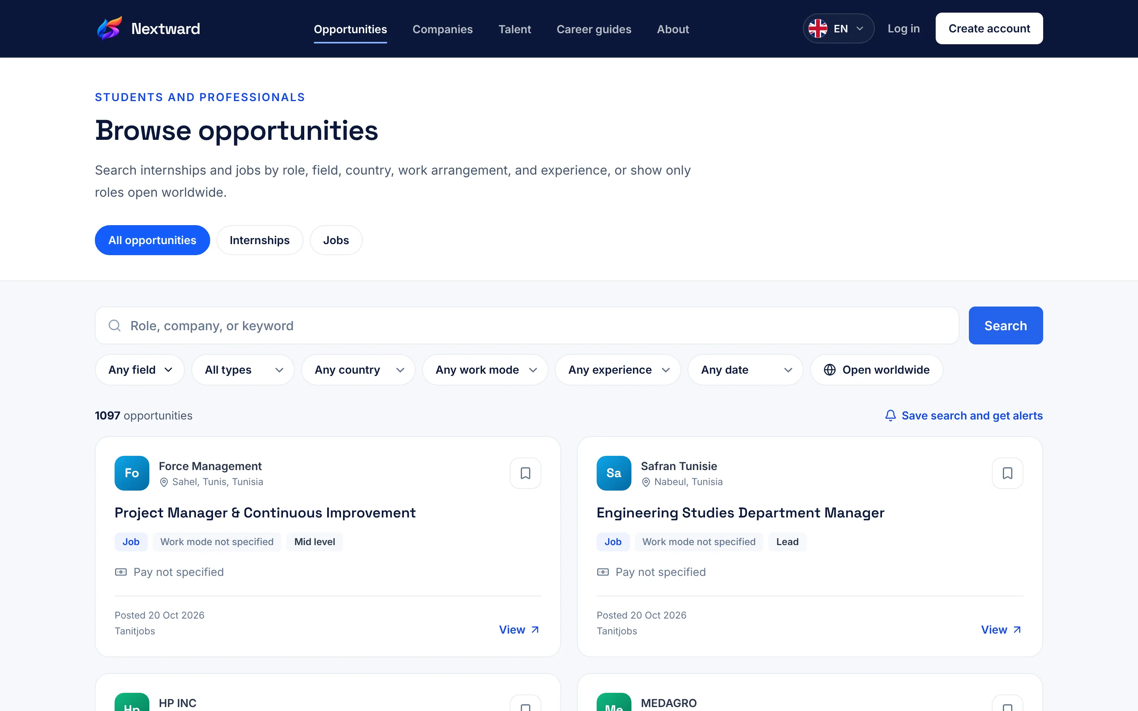
Task: Select the Internships filter pill
Action: pos(260,240)
